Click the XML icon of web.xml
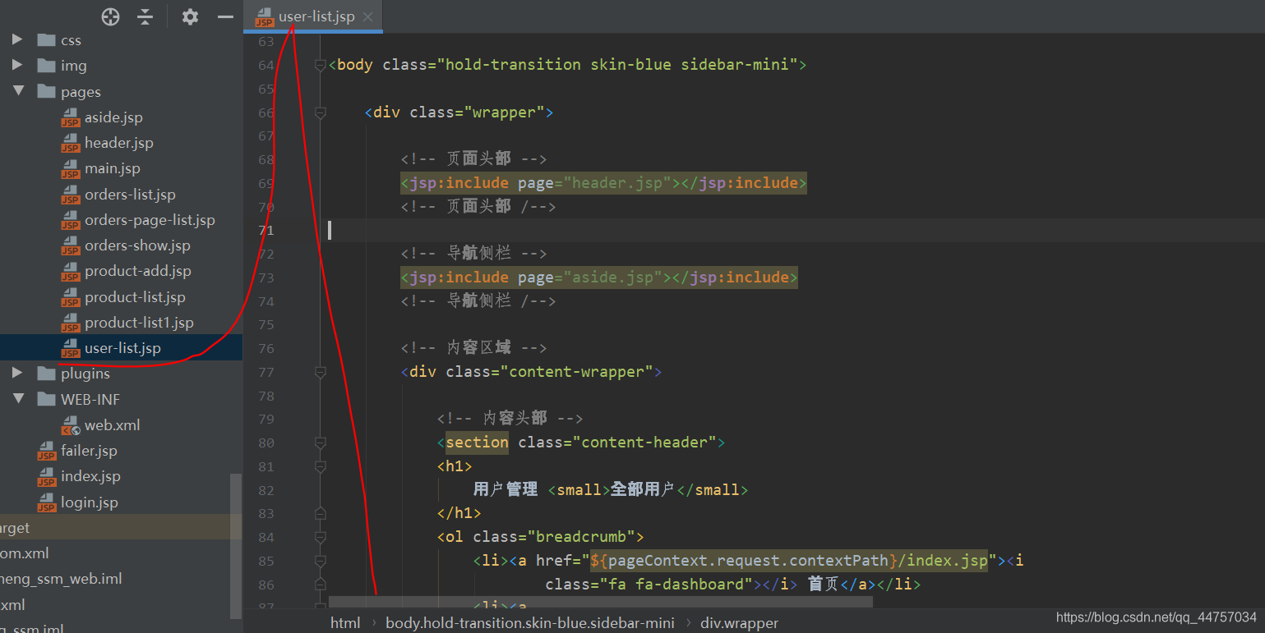Image resolution: width=1265 pixels, height=633 pixels. (71, 425)
